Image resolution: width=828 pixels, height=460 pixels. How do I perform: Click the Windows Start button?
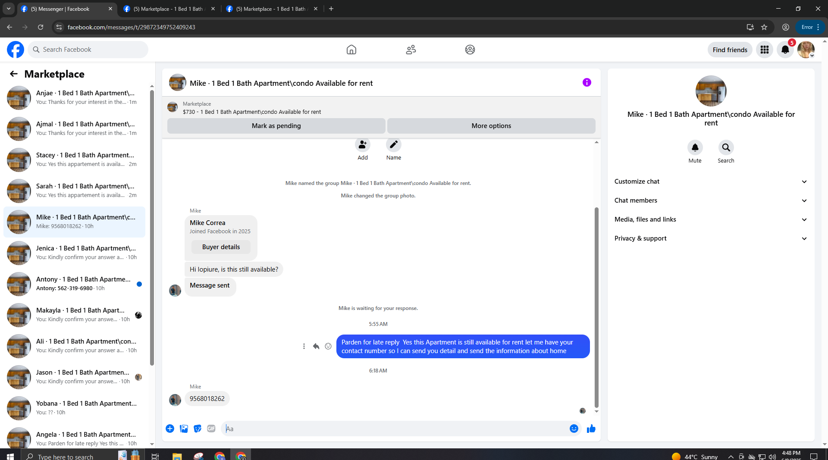(10, 456)
